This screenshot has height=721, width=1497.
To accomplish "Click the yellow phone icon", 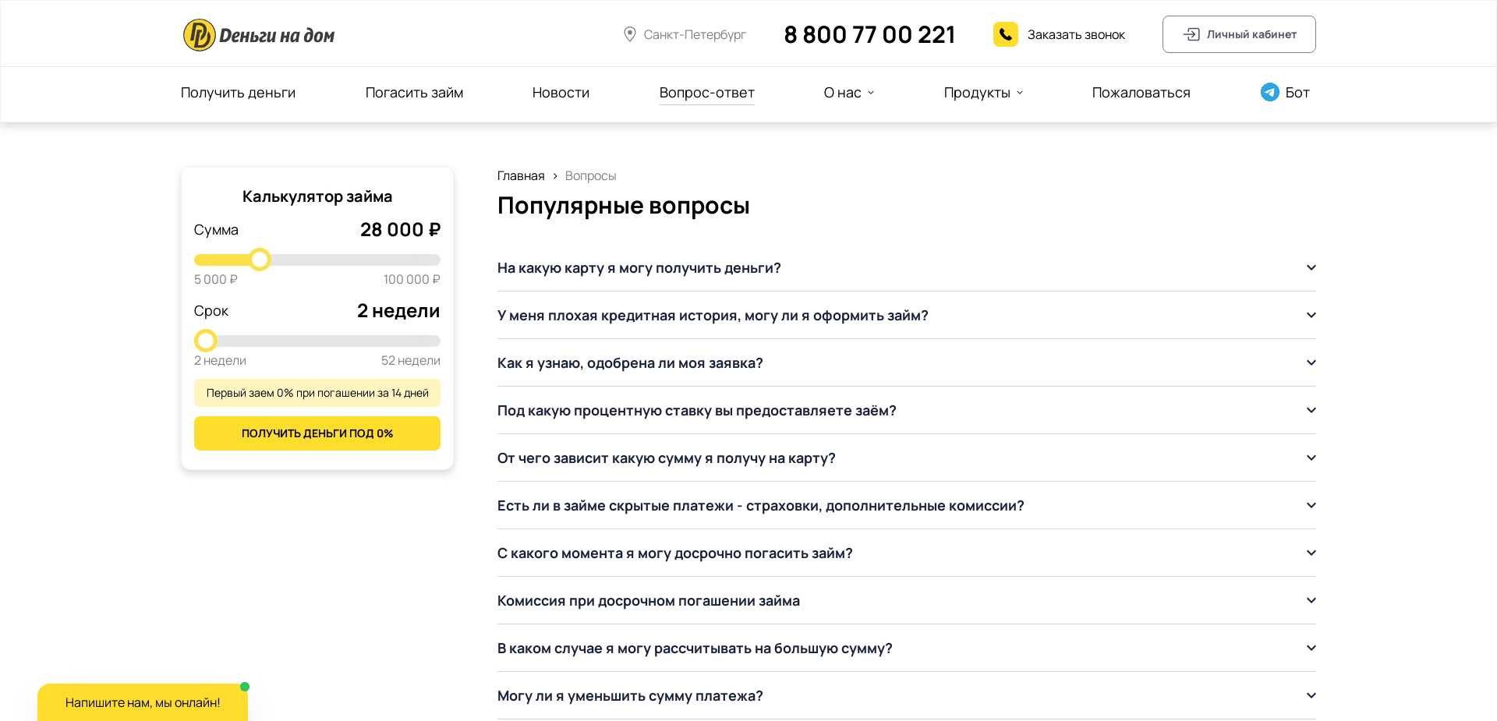I will (x=1007, y=34).
